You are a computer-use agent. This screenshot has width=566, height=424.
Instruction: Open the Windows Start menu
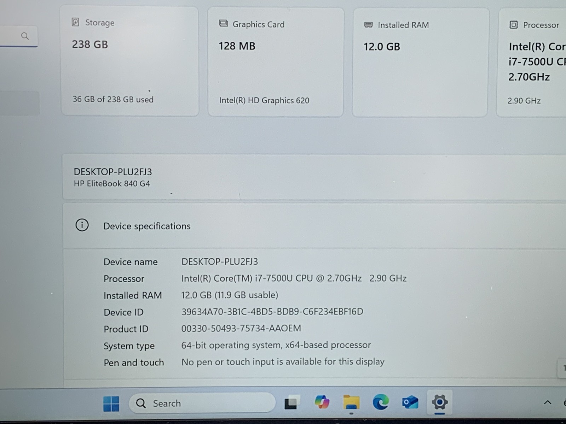111,404
